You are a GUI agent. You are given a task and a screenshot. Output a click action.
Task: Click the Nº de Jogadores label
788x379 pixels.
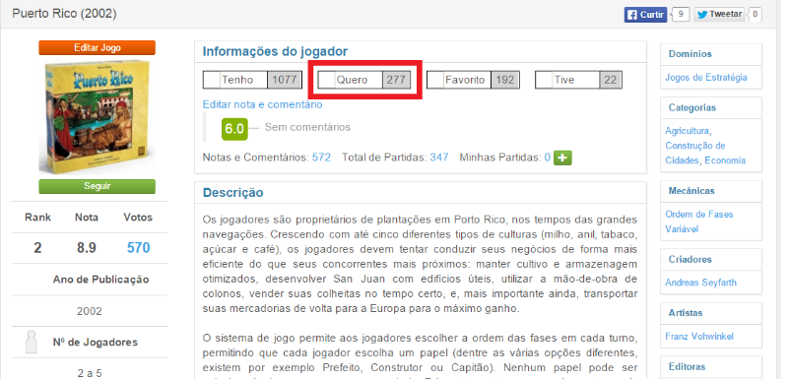[95, 343]
